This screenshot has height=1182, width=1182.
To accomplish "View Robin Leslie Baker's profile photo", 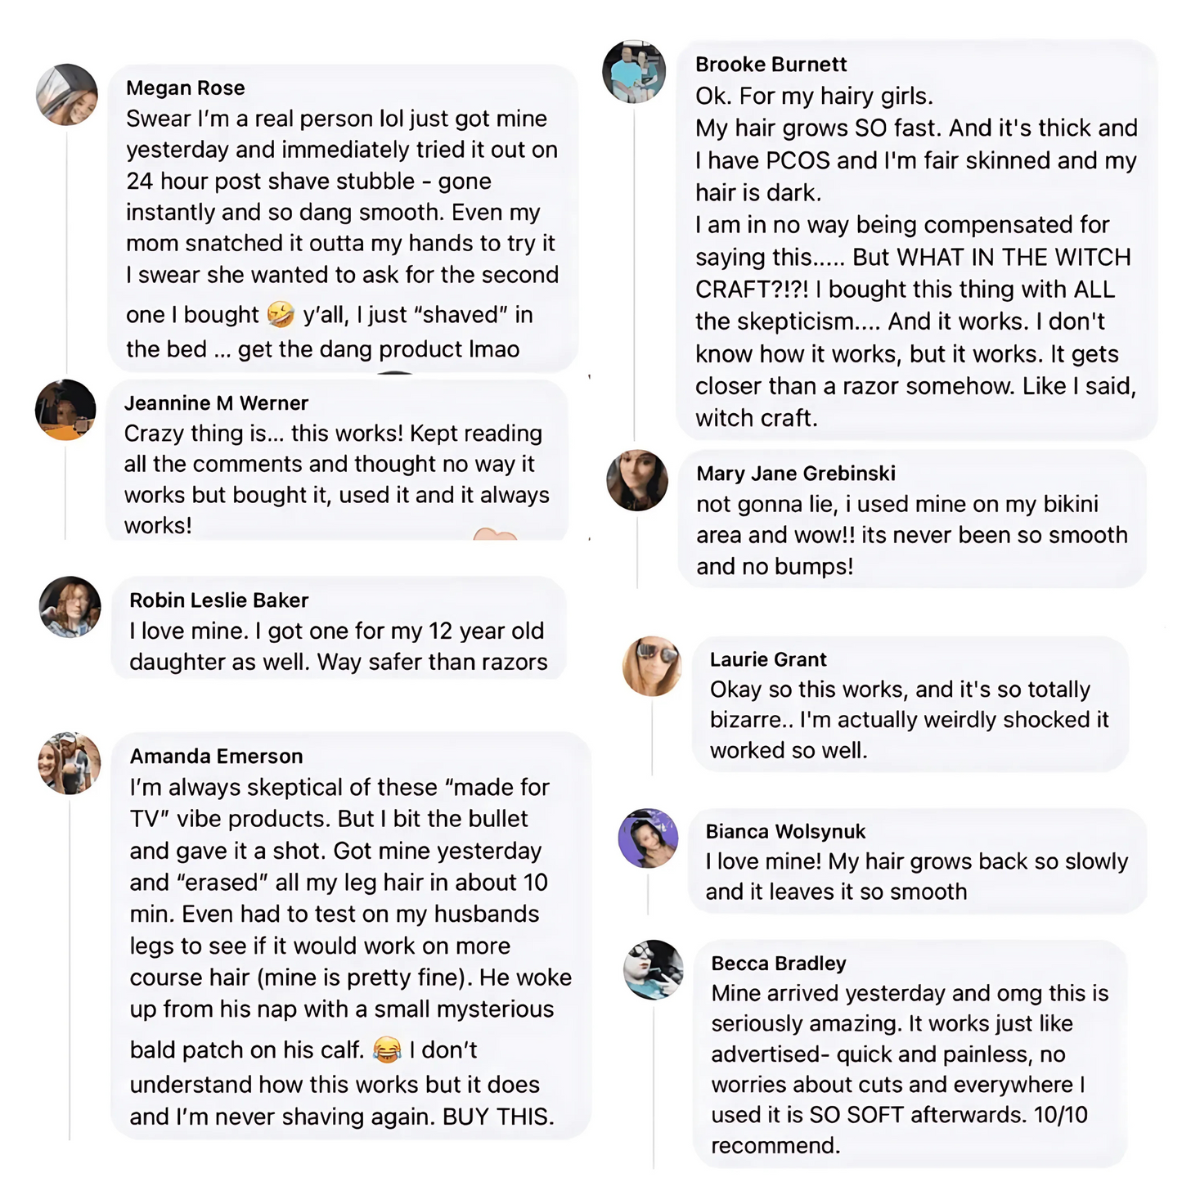I will pyautogui.click(x=70, y=607).
